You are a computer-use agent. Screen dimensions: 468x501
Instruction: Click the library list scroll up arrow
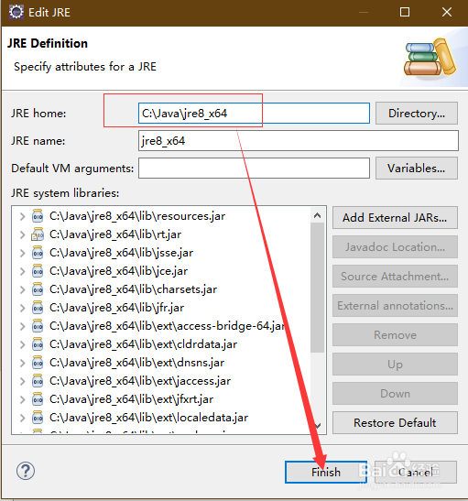(317, 215)
